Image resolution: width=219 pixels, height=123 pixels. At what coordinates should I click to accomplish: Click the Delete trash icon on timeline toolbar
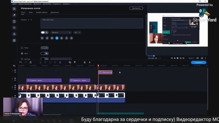tap(30, 62)
